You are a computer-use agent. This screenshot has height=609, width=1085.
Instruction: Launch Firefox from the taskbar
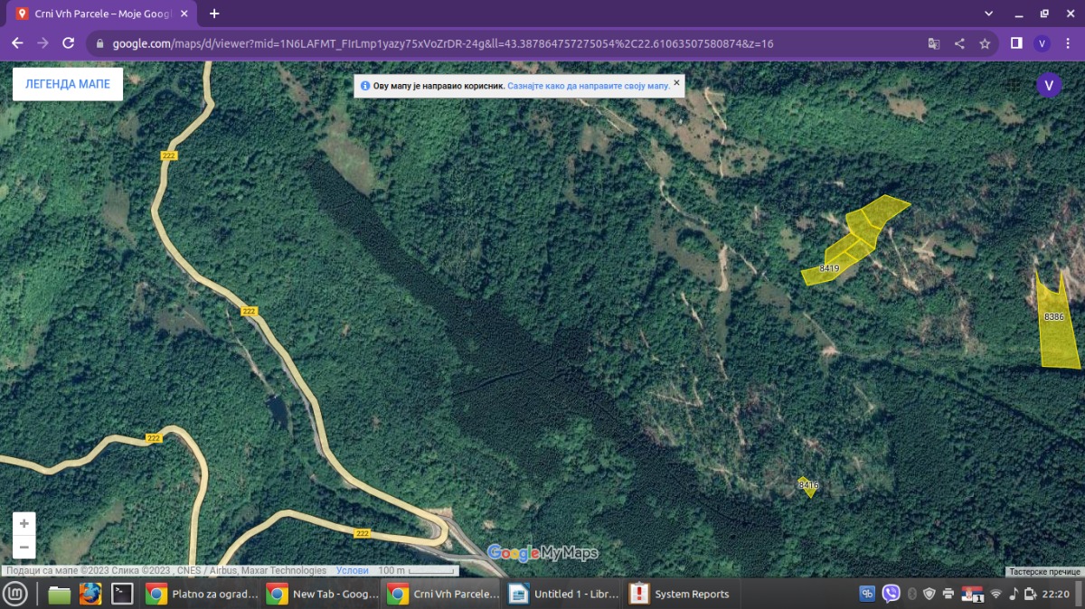point(90,594)
